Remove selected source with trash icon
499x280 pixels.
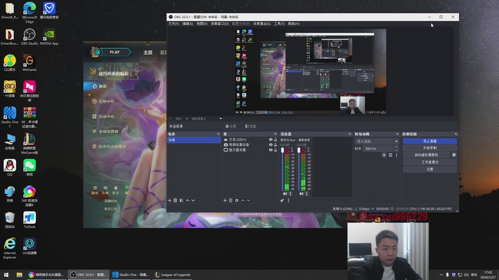tap(231, 200)
